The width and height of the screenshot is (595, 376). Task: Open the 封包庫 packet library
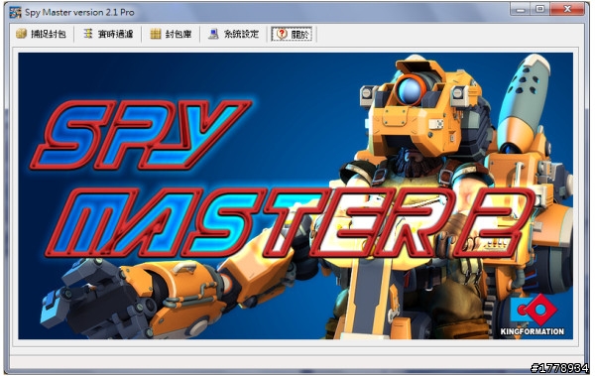(171, 34)
